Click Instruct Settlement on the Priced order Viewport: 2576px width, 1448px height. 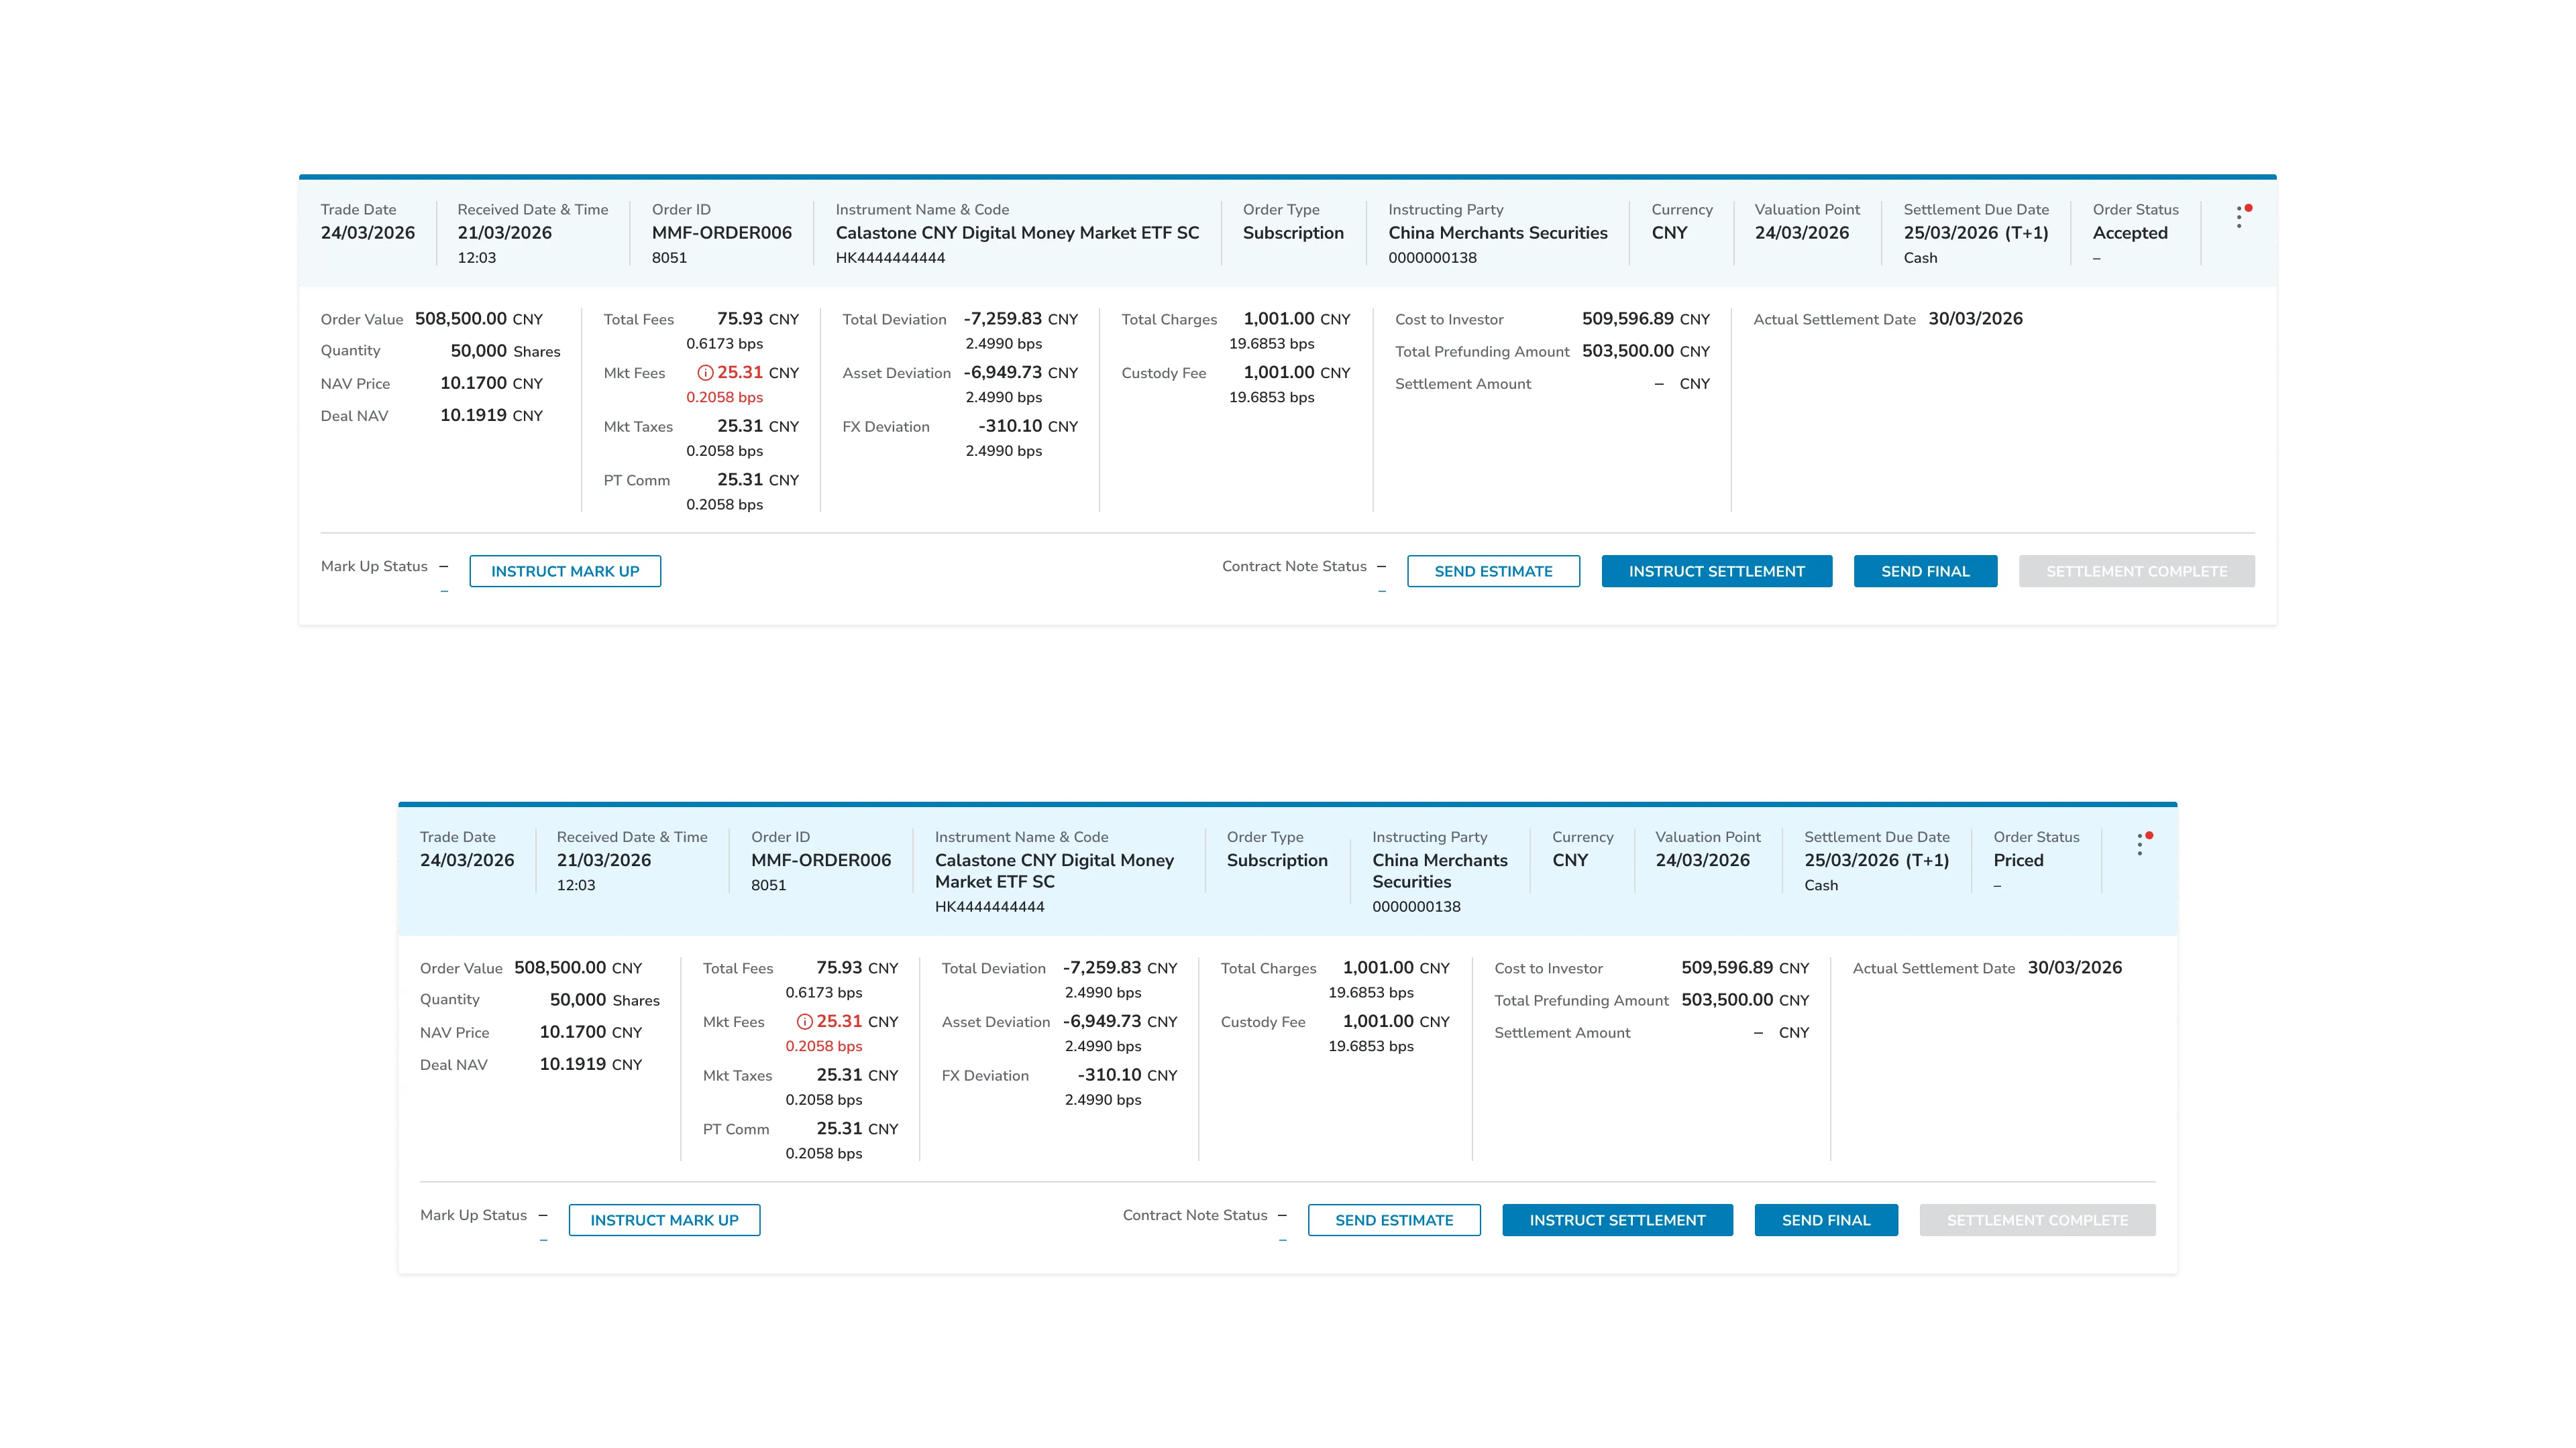[x=1617, y=1219]
